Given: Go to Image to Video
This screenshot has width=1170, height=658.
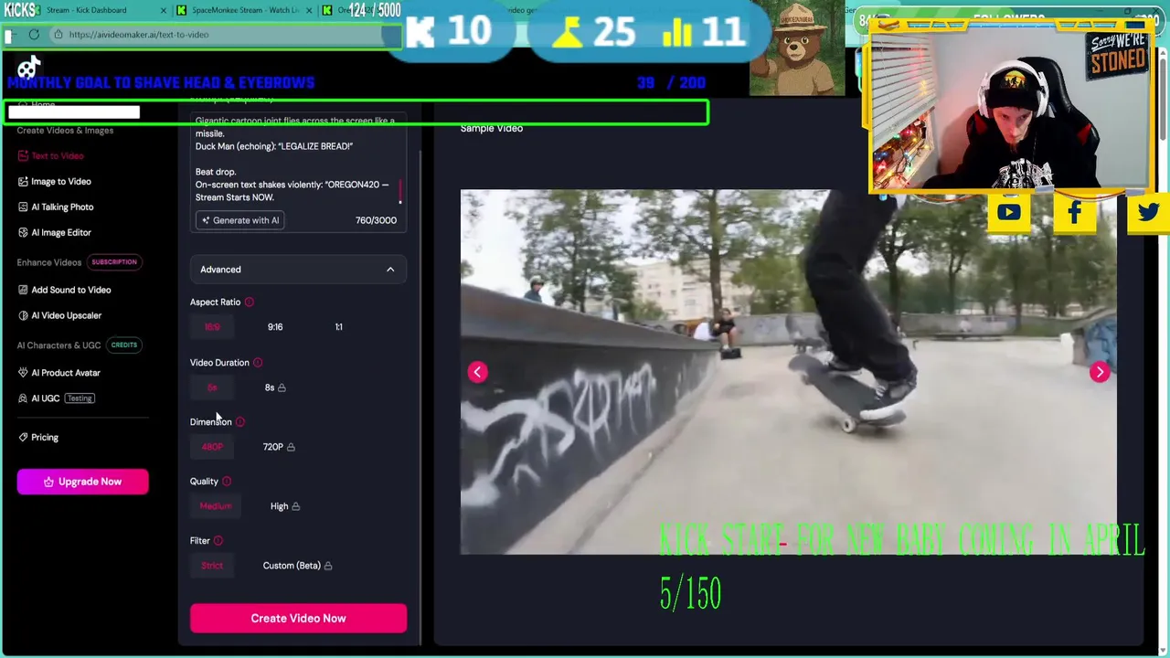Looking at the screenshot, I should coord(61,182).
